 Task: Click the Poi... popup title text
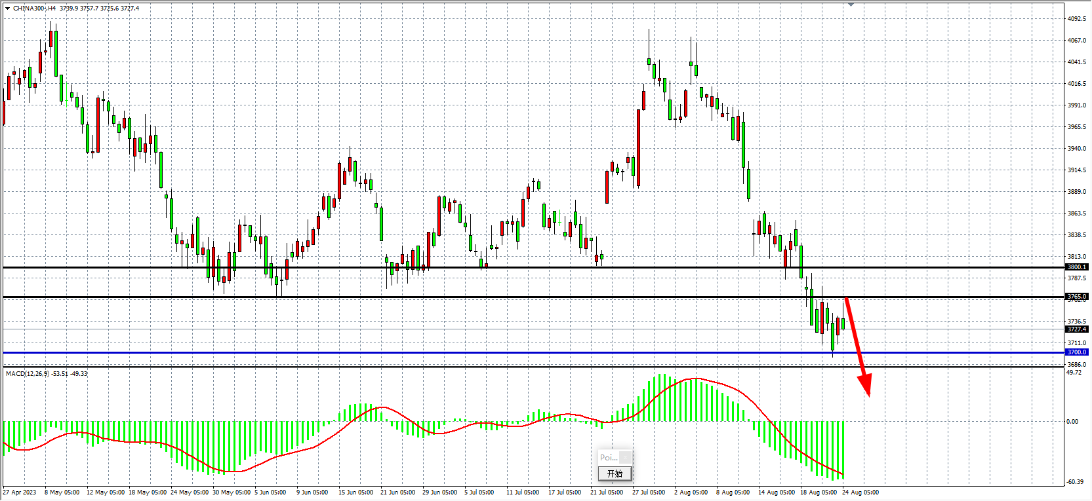(608, 458)
